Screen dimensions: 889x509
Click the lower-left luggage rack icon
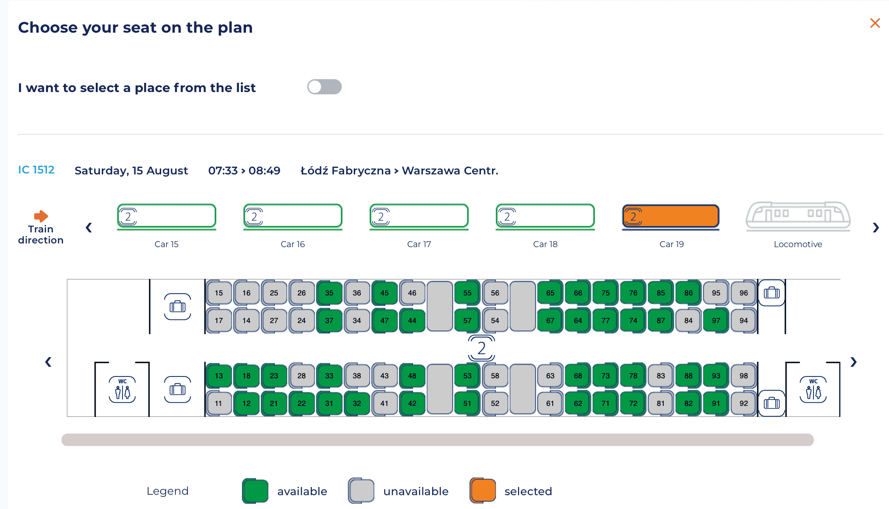[x=177, y=389]
